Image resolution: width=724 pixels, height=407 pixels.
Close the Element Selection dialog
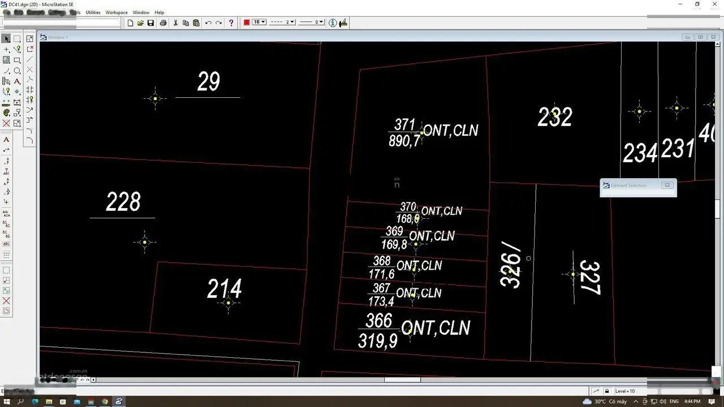click(x=667, y=185)
